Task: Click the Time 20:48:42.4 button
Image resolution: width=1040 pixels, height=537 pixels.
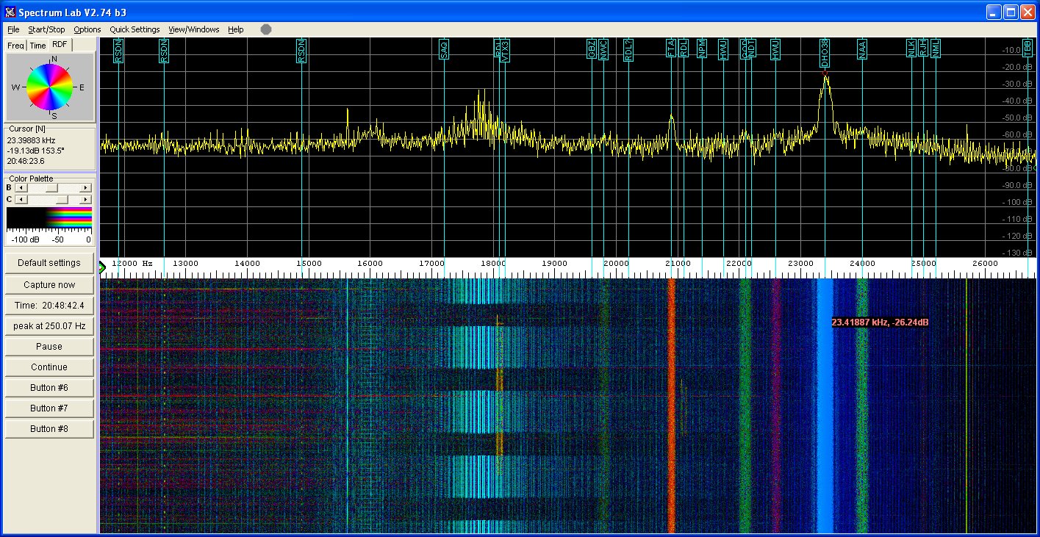Action: coord(49,305)
